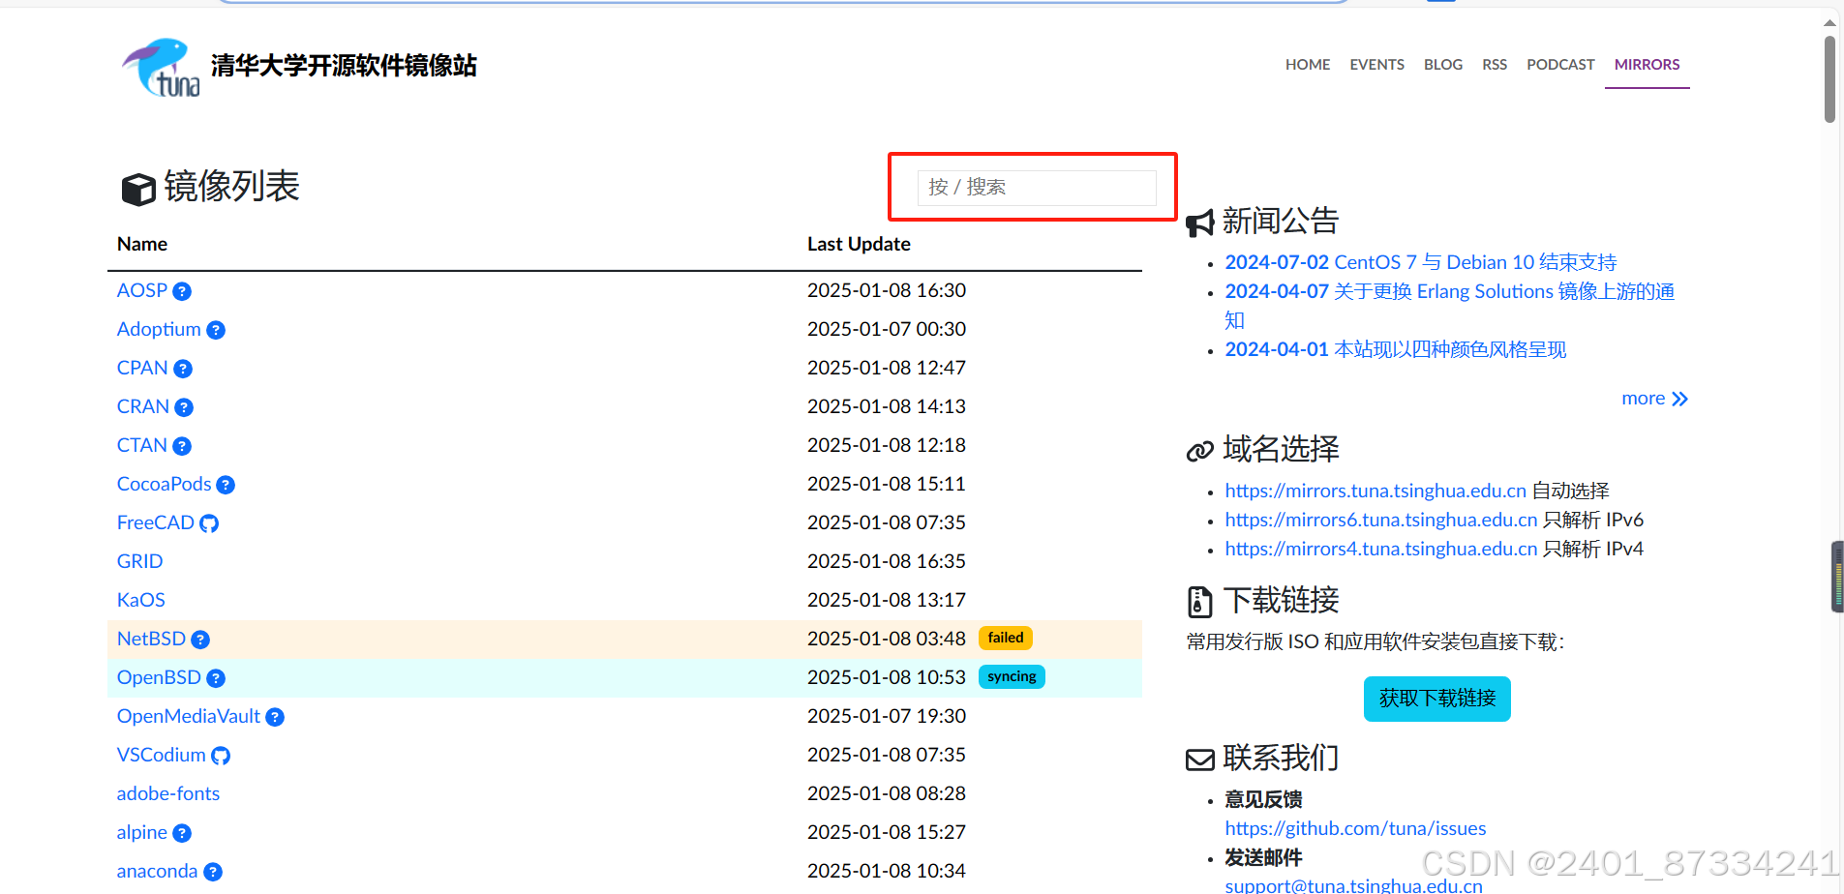
Task: Open help icon next to NetBSD
Action: (x=200, y=640)
